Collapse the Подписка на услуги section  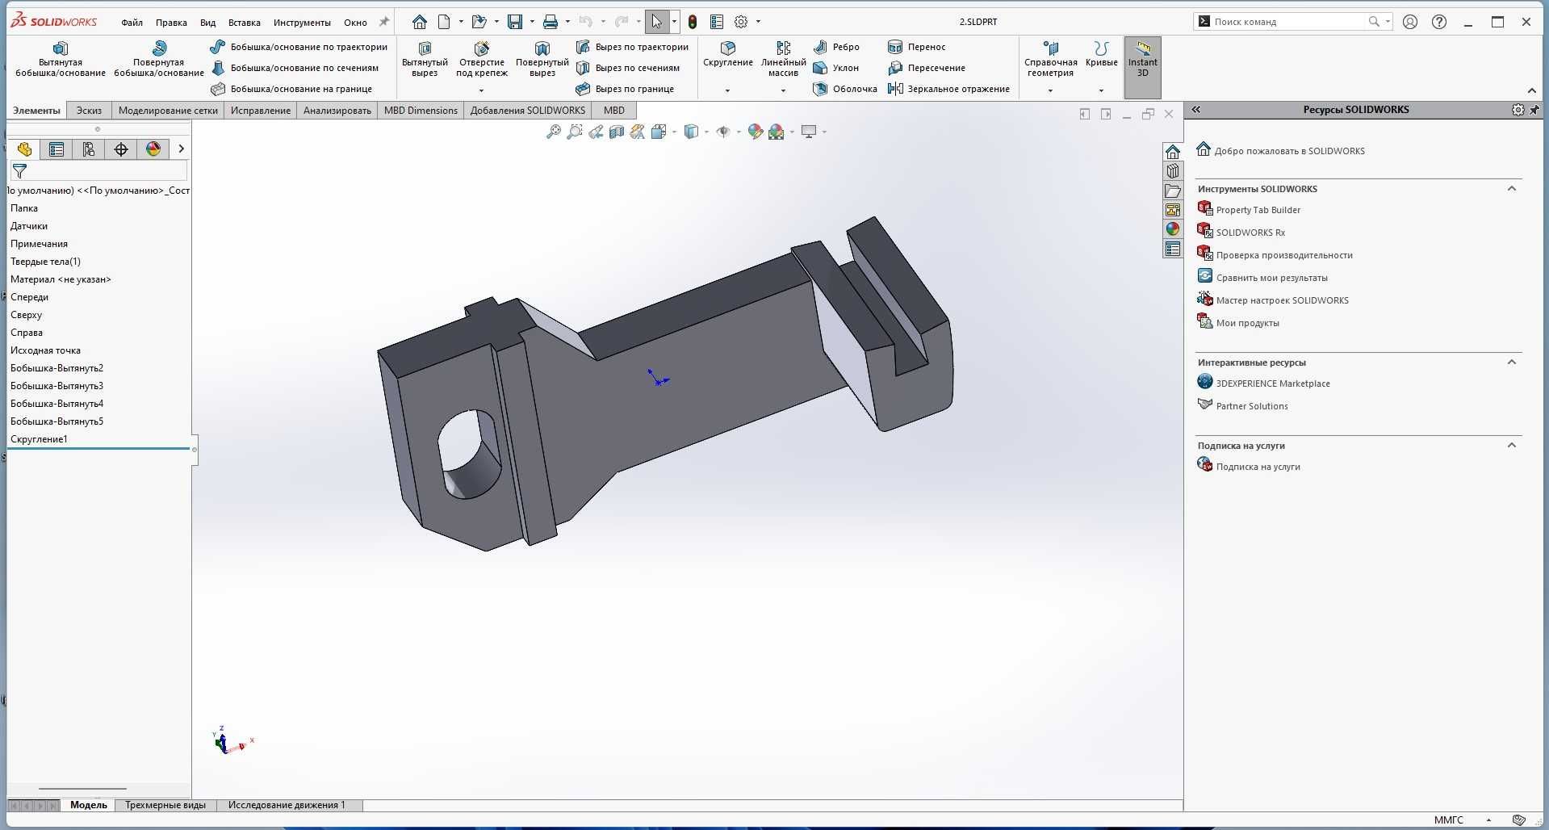tap(1512, 445)
